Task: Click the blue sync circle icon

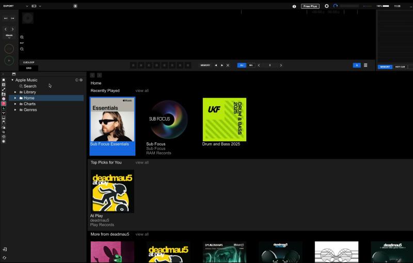Action: point(335,6)
